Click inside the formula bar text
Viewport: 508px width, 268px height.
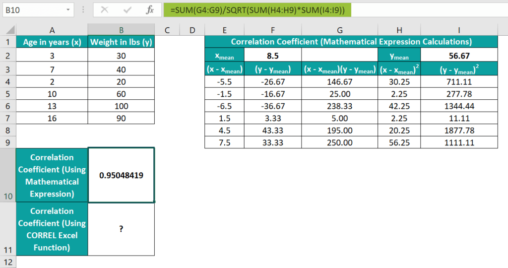pyautogui.click(x=257, y=10)
